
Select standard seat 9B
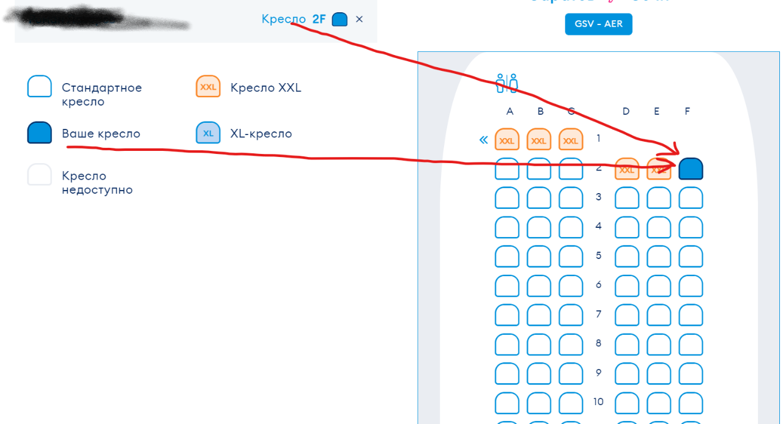tap(538, 374)
